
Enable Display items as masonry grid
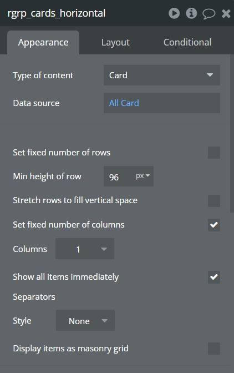(214, 349)
